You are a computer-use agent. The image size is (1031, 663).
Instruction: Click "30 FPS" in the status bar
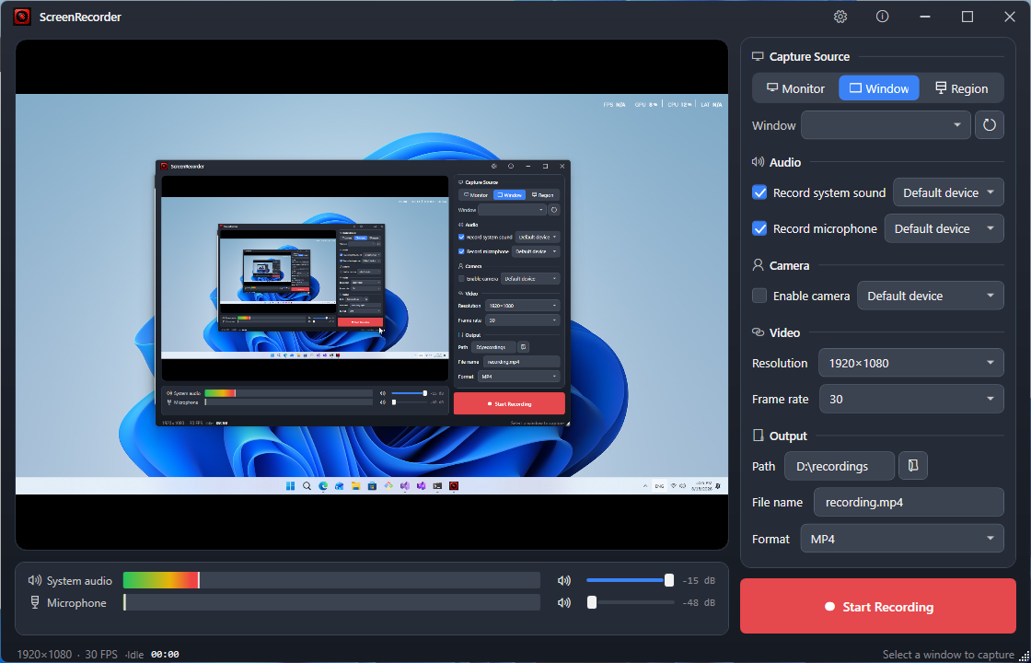tap(101, 655)
